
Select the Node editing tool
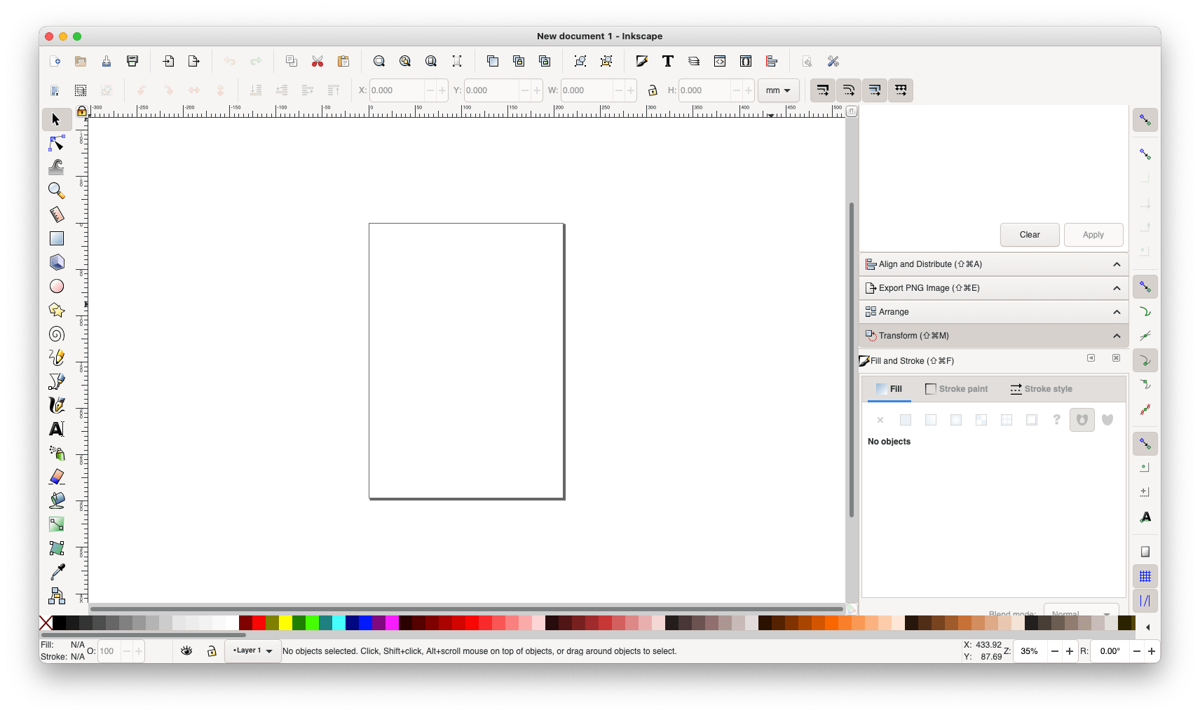click(x=57, y=143)
